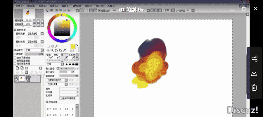Select brush size 0.7 preset
The height and width of the screenshot is (117, 263).
[x=49, y=108]
